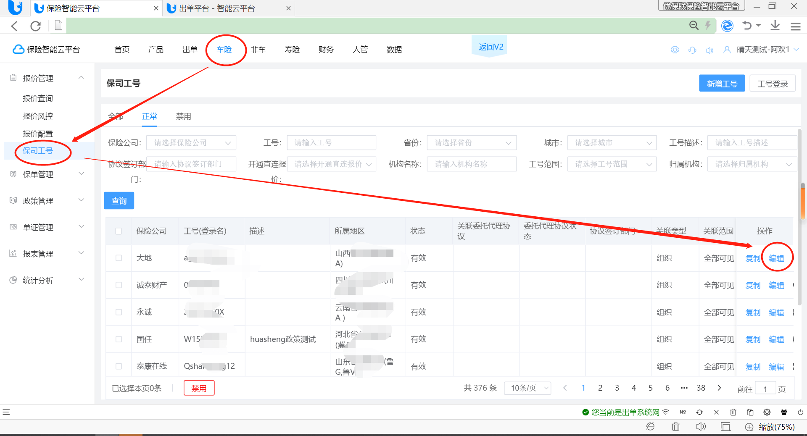807x436 pixels.
Task: Click the group users icon in status bar
Action: pos(784,412)
